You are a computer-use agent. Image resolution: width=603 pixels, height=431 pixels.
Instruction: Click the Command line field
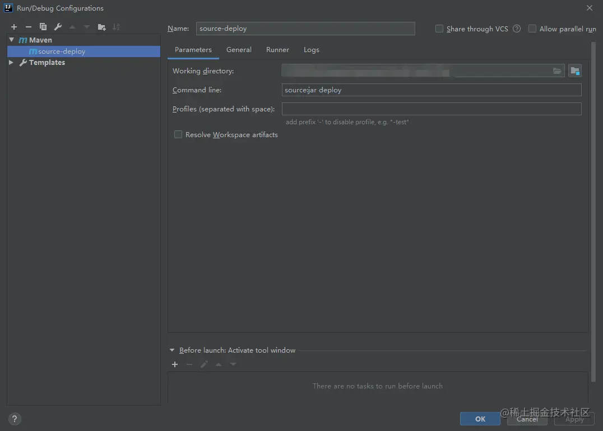(x=432, y=90)
